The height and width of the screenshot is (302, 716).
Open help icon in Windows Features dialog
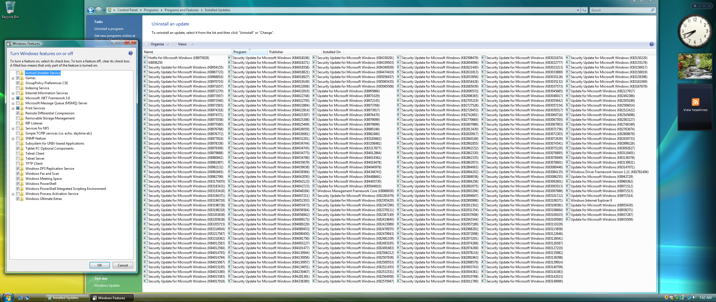(x=130, y=53)
